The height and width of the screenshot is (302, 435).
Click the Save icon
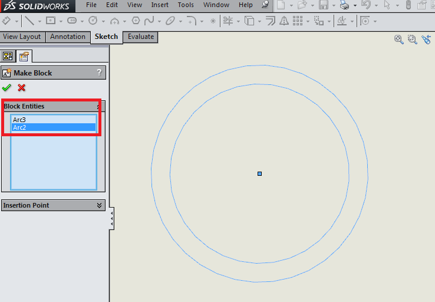[324, 5]
